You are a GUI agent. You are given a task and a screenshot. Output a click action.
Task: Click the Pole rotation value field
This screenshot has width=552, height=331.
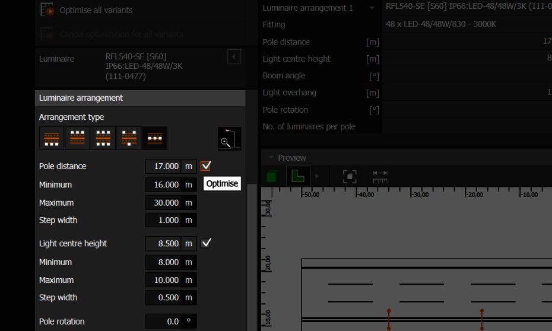(163, 322)
